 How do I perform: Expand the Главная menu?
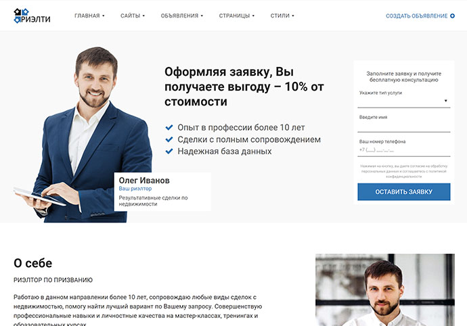(89, 16)
